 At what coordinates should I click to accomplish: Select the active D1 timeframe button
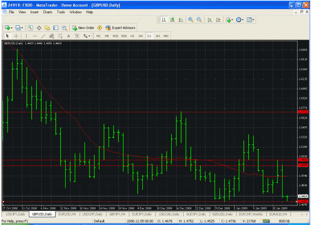point(149,36)
